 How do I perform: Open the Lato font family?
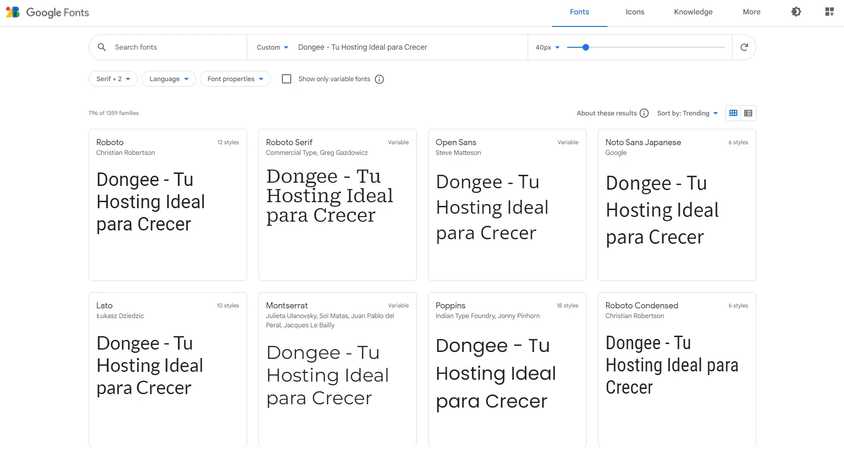tap(104, 306)
